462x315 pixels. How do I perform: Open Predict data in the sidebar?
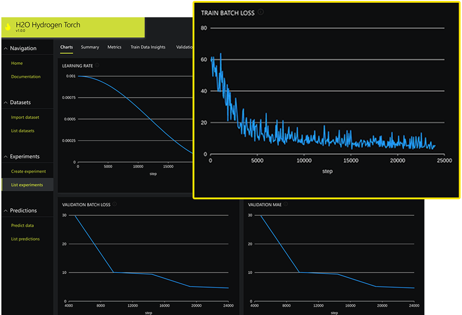pyautogui.click(x=22, y=226)
